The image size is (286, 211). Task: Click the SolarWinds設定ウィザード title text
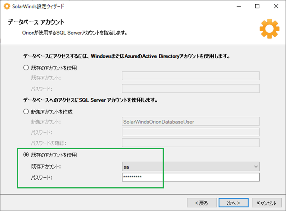[x=38, y=6]
